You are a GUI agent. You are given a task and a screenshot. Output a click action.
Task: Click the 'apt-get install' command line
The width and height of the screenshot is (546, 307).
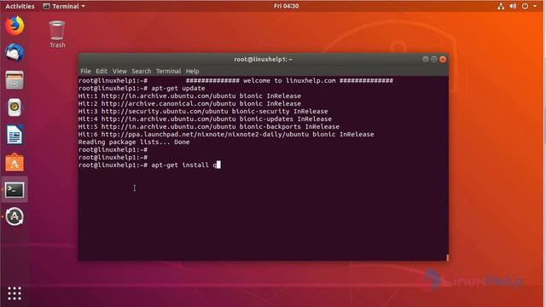pyautogui.click(x=149, y=165)
